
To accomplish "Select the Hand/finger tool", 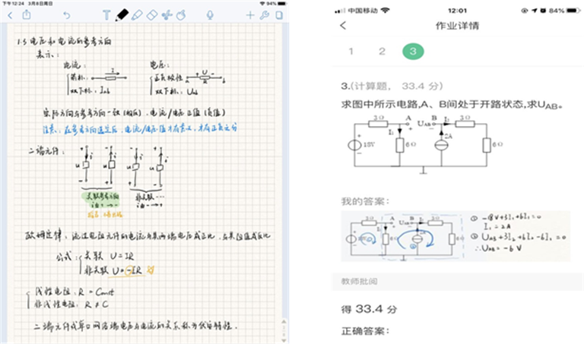I will tap(182, 14).
